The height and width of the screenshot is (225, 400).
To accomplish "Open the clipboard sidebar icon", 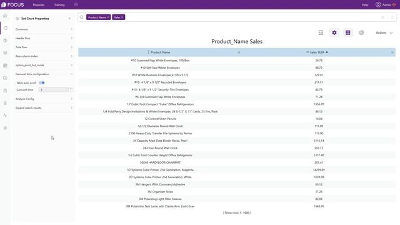I will pyautogui.click(x=6, y=91).
